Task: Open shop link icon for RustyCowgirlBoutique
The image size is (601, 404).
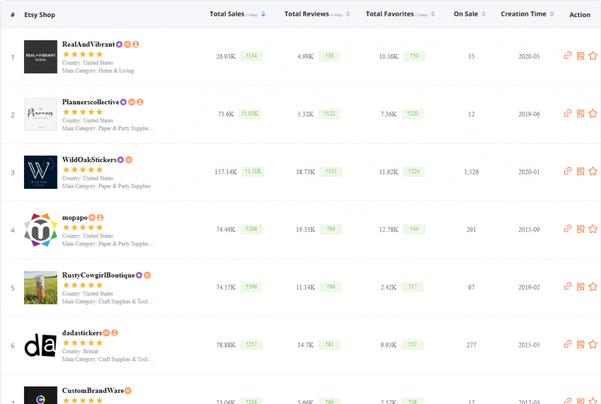Action: click(568, 287)
